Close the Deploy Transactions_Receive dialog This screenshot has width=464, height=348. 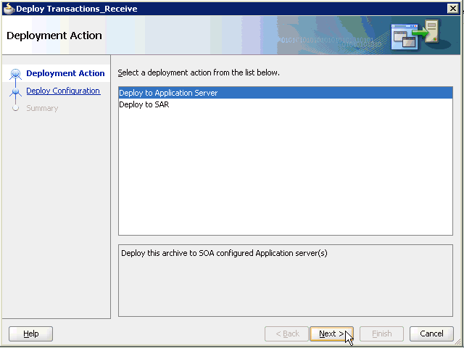click(452, 9)
